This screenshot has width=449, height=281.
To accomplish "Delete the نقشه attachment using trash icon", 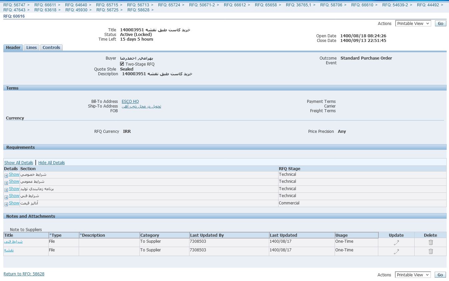I will 431,252.
